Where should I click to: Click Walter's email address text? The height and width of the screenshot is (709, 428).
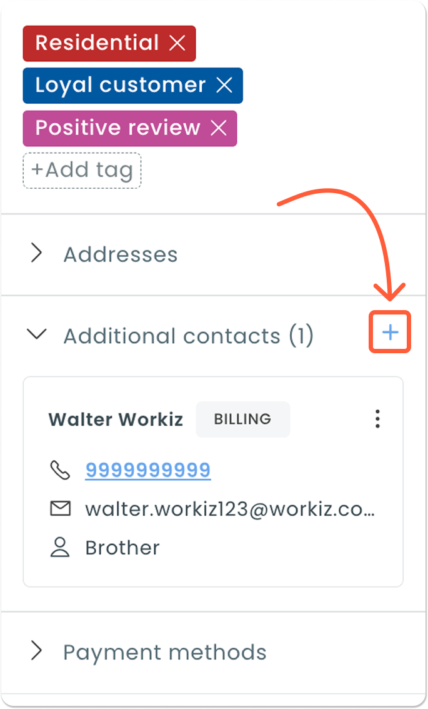[x=230, y=509]
